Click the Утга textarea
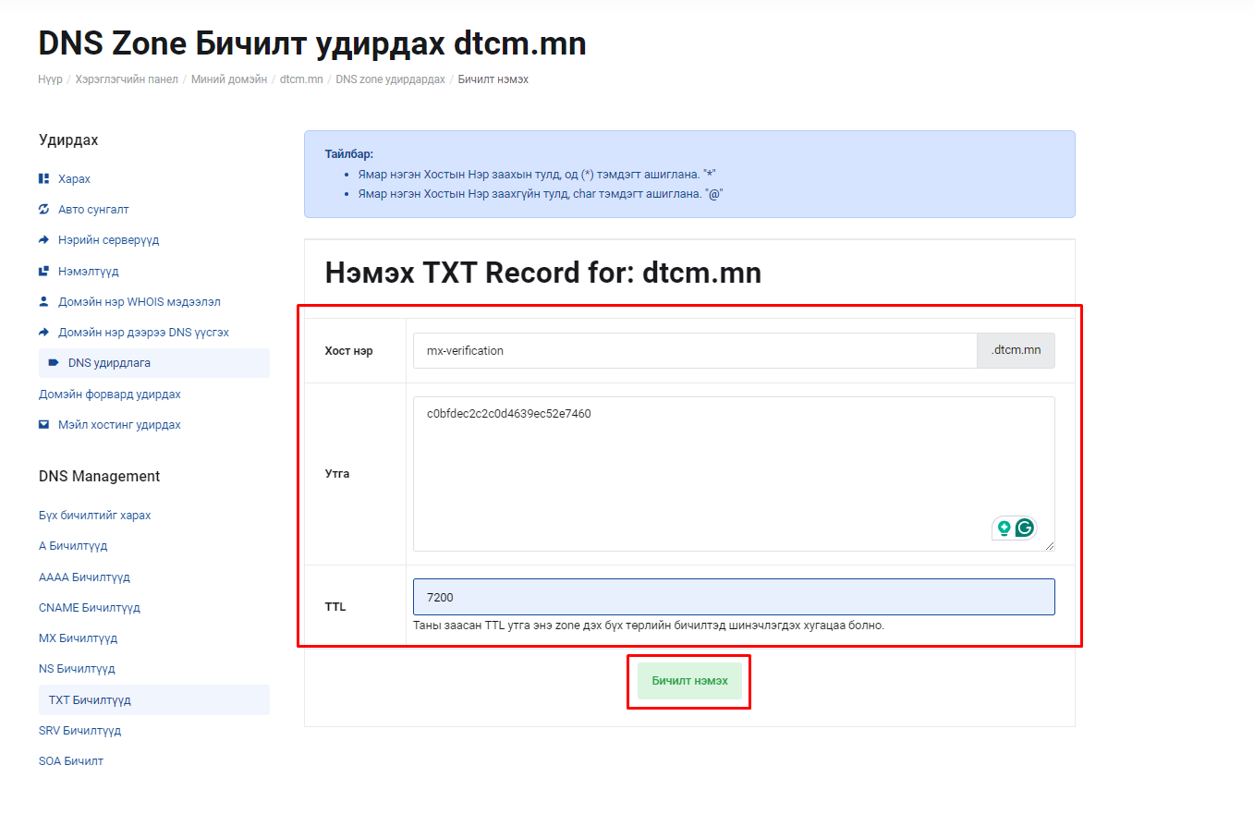The height and width of the screenshot is (814, 1254). [734, 474]
